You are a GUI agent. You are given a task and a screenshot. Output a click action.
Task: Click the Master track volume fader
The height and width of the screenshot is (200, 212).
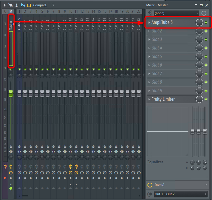pyautogui.click(x=11, y=94)
